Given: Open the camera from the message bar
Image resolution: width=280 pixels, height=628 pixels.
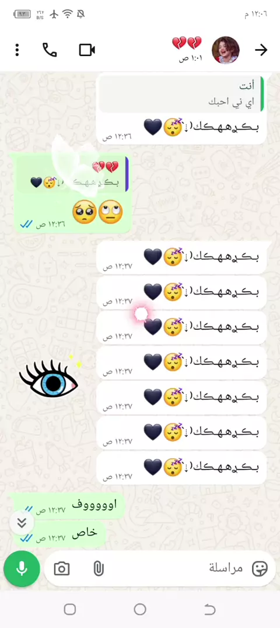Looking at the screenshot, I should (61, 569).
